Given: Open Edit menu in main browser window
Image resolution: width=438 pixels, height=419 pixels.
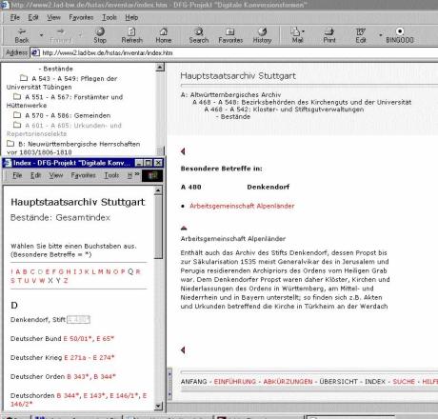Looking at the screenshot, I should (33, 17).
